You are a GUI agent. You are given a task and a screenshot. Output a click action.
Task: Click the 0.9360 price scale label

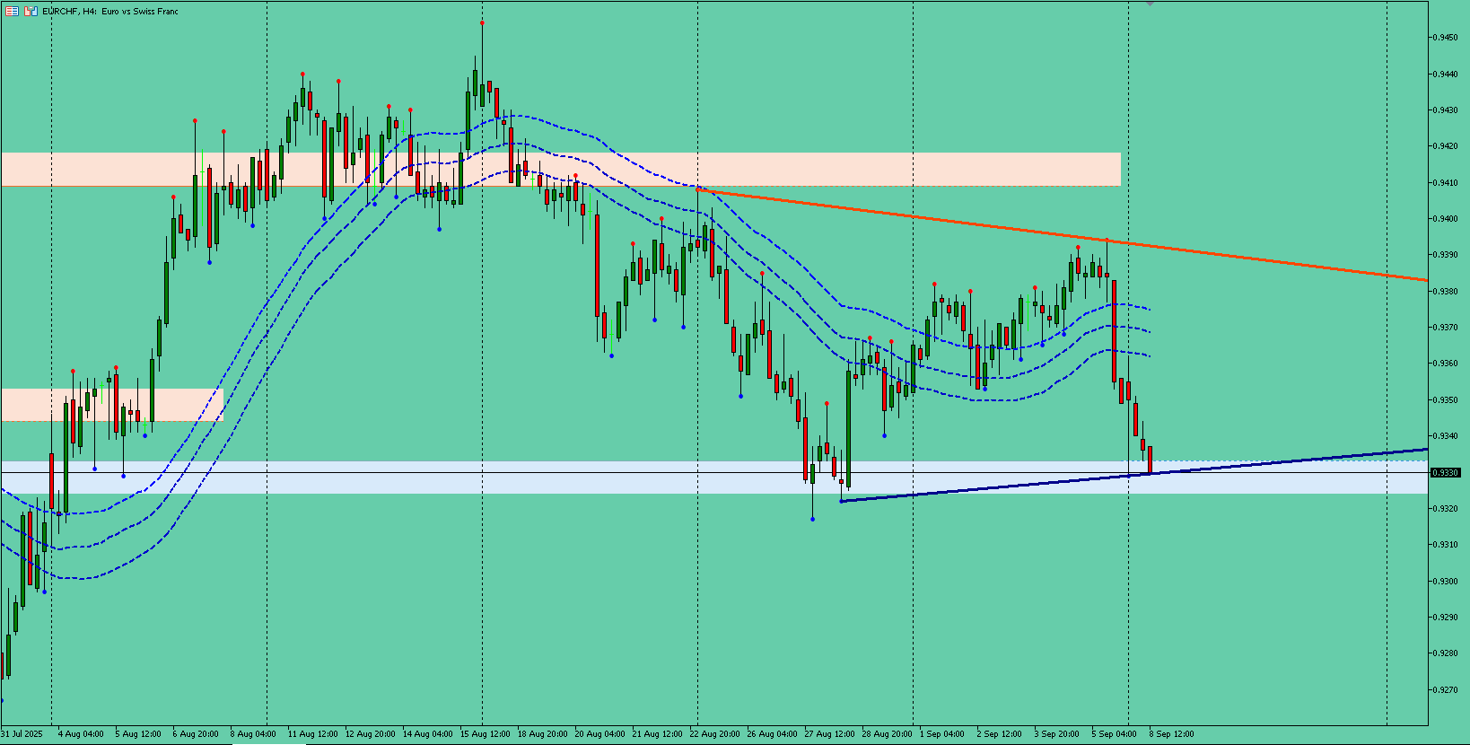(x=1446, y=364)
